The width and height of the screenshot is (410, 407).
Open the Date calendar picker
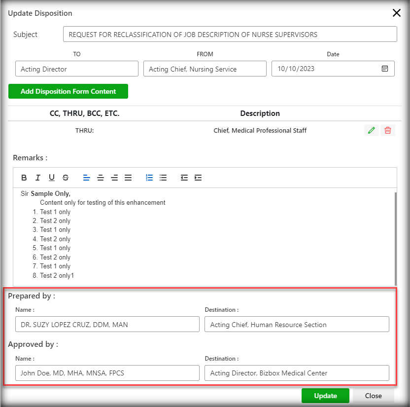tap(385, 69)
